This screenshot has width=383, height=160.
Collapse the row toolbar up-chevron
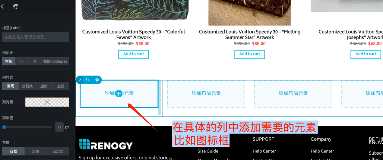point(80,80)
